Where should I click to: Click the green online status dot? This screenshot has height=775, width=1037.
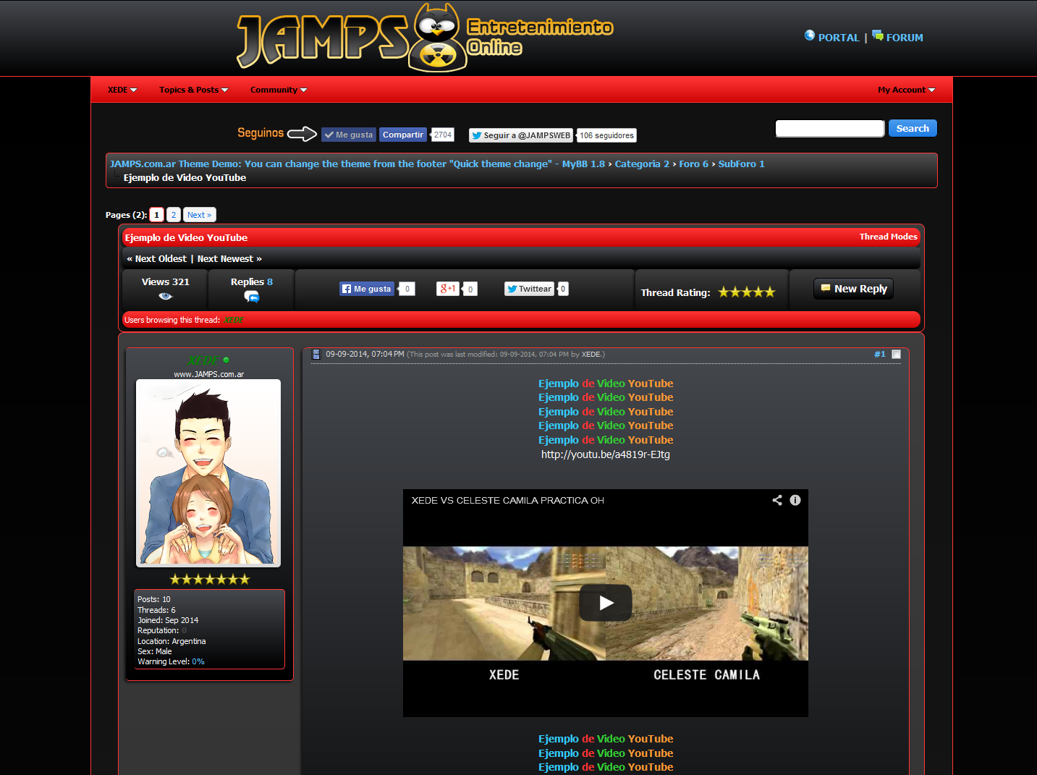(227, 360)
